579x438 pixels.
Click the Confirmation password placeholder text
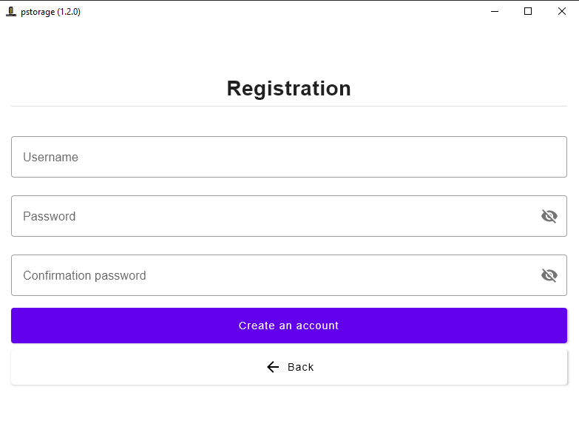(84, 275)
